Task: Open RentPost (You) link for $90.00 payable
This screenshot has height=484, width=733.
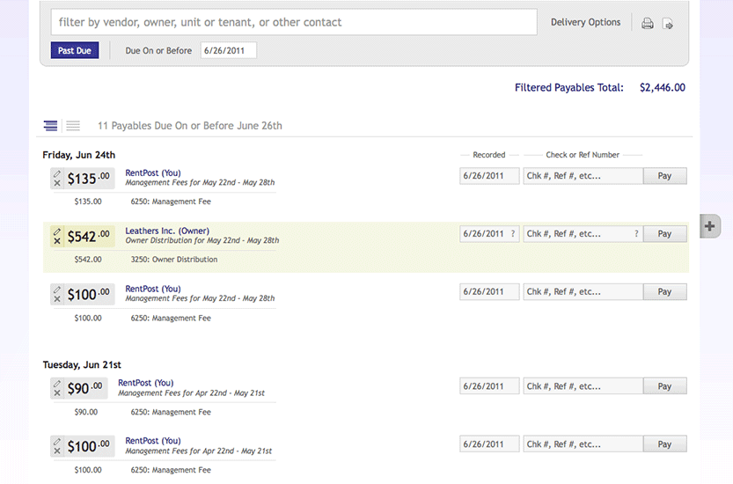Action: pos(146,384)
